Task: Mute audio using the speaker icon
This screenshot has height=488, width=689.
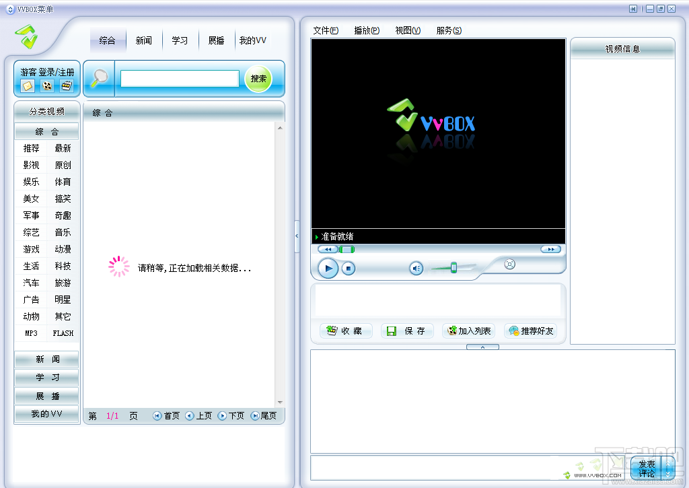Action: click(416, 268)
